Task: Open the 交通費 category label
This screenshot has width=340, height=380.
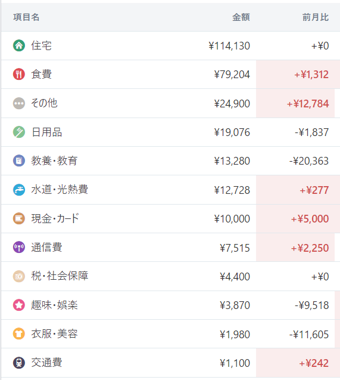Action: (x=46, y=363)
